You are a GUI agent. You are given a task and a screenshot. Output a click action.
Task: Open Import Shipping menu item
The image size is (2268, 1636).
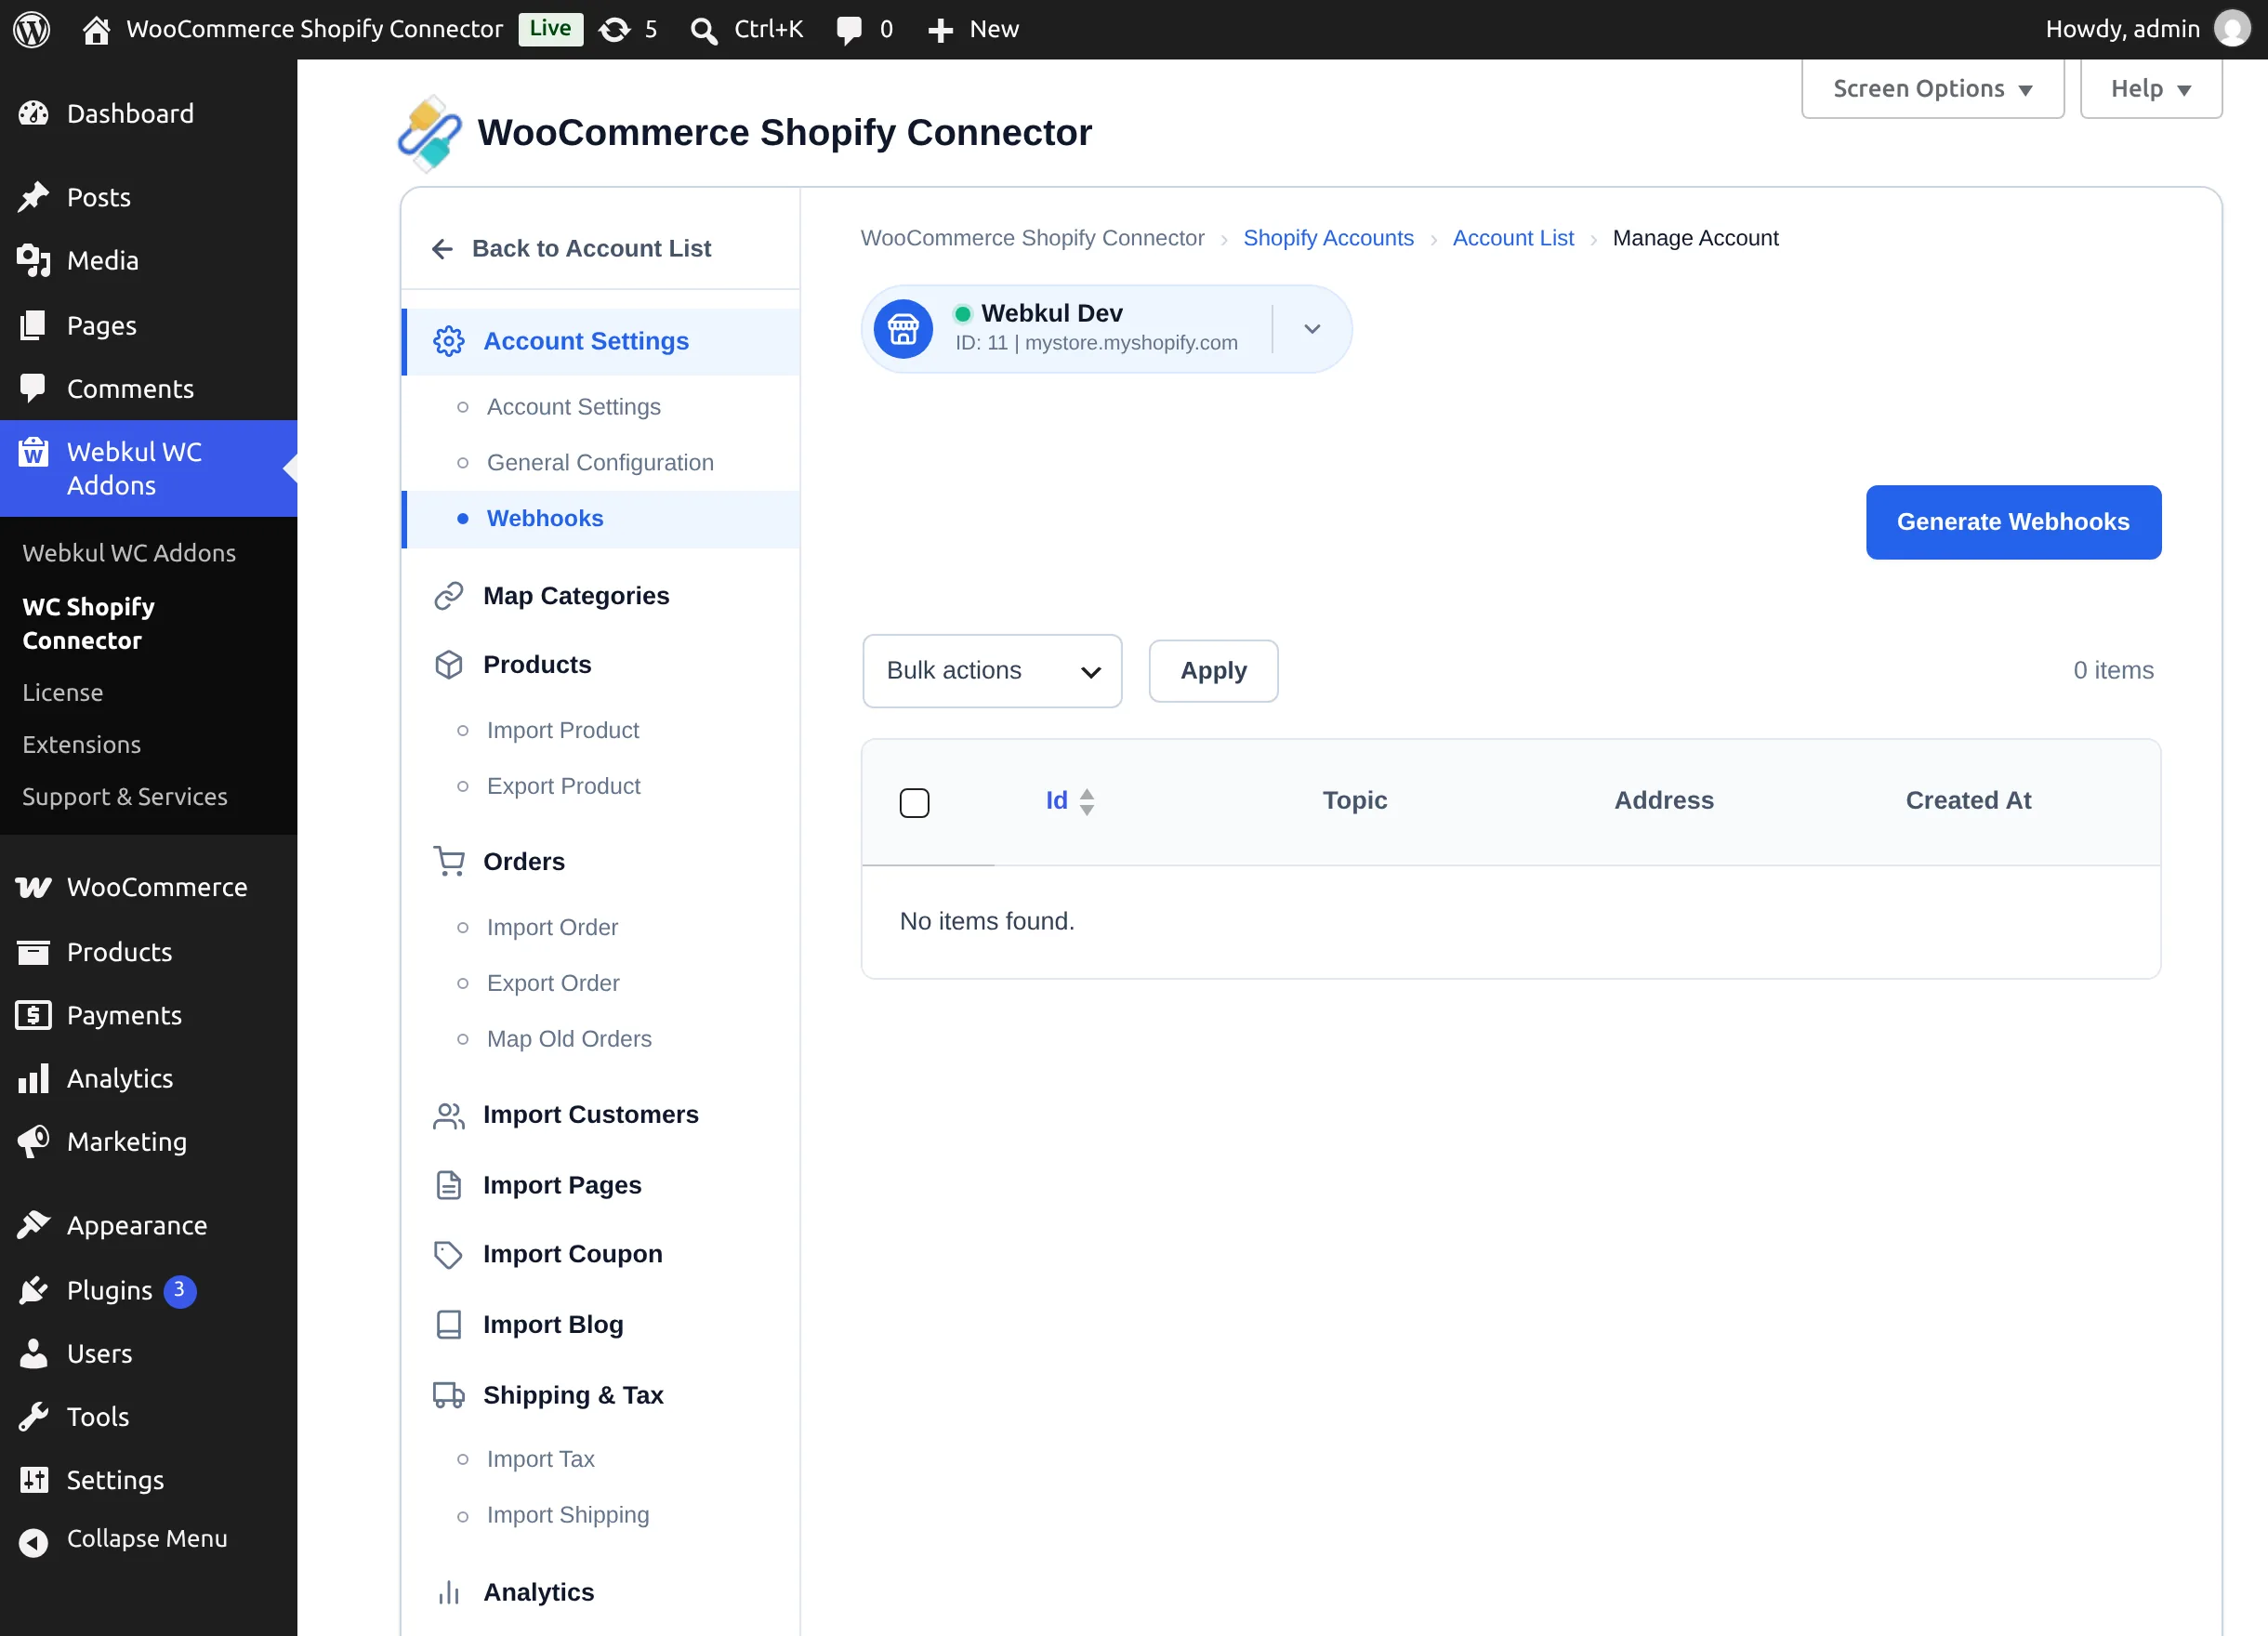(567, 1516)
